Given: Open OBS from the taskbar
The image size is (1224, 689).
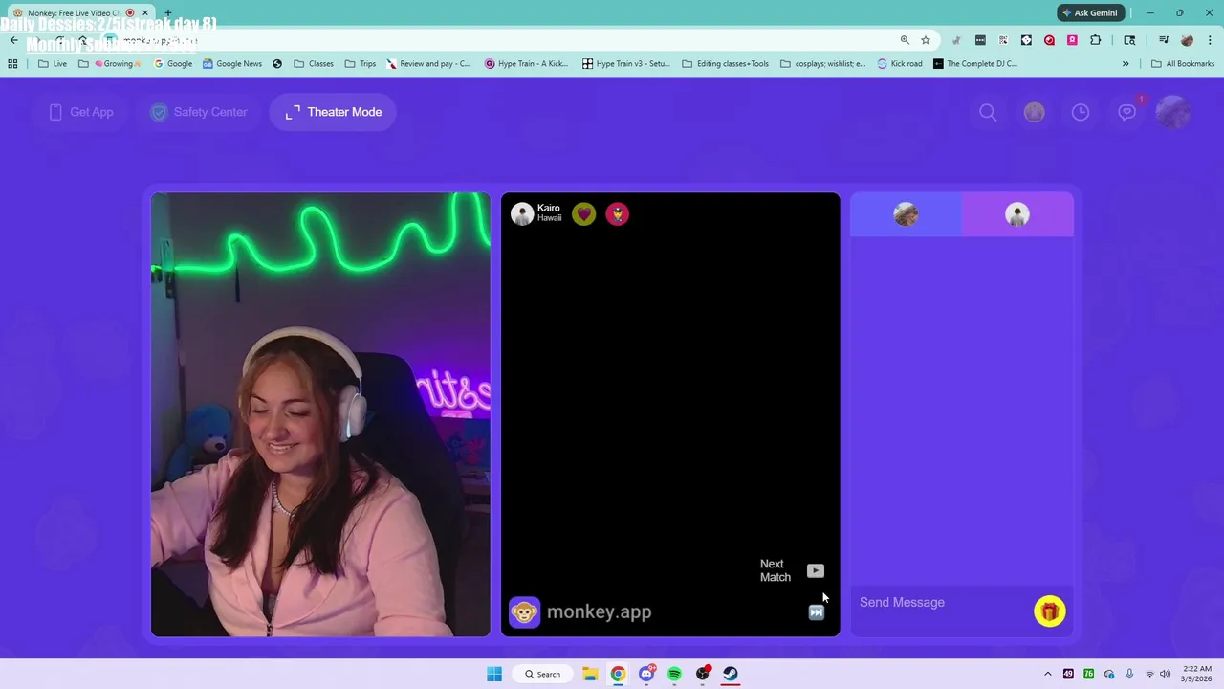Looking at the screenshot, I should [x=703, y=674].
